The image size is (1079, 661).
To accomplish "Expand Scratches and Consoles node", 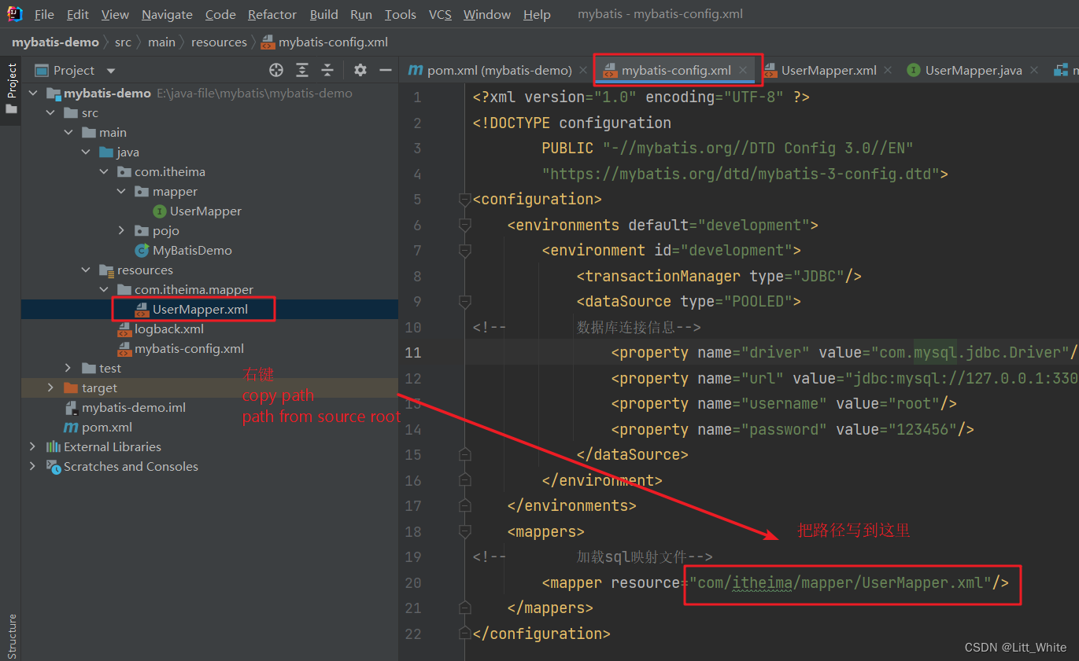I will point(33,467).
